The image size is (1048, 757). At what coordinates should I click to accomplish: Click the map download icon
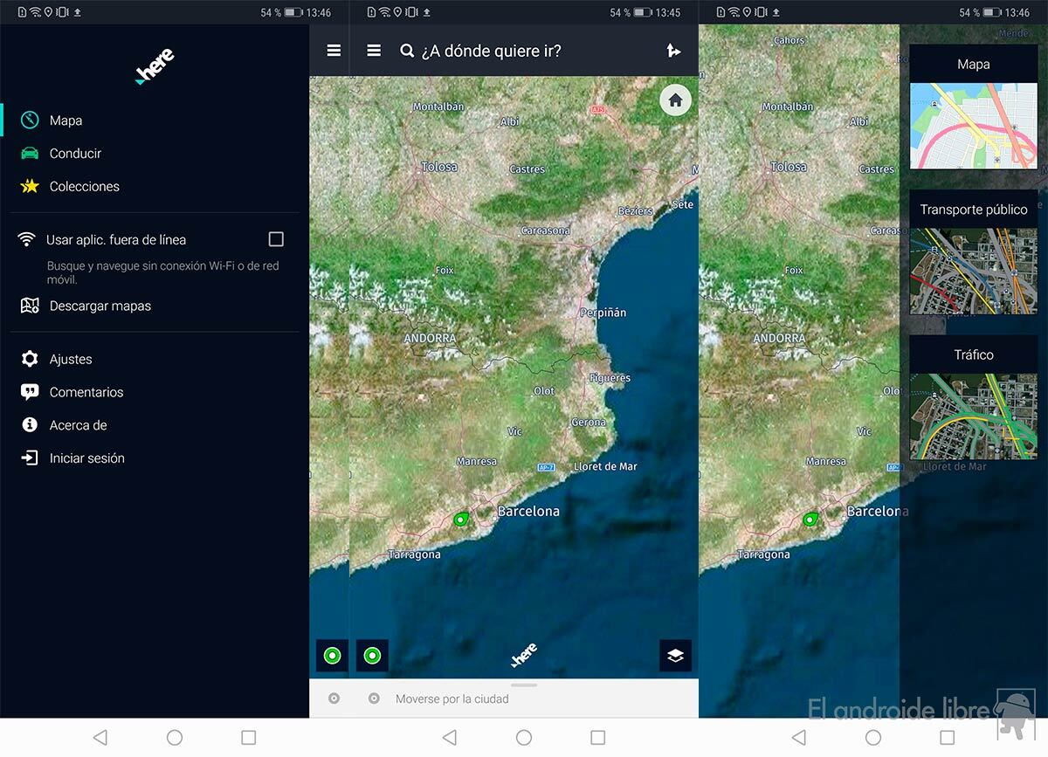click(30, 306)
